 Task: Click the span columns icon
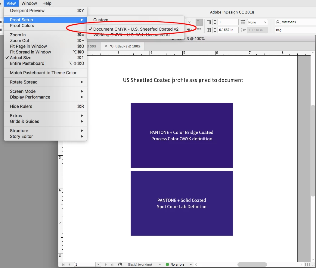click(243, 22)
